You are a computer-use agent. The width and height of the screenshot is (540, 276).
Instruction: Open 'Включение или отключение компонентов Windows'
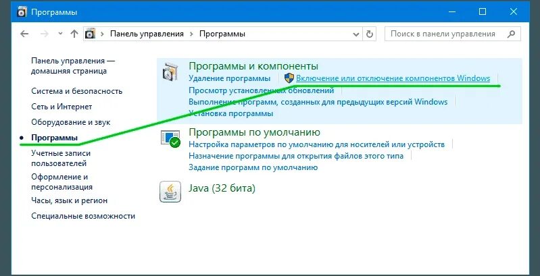pos(393,78)
